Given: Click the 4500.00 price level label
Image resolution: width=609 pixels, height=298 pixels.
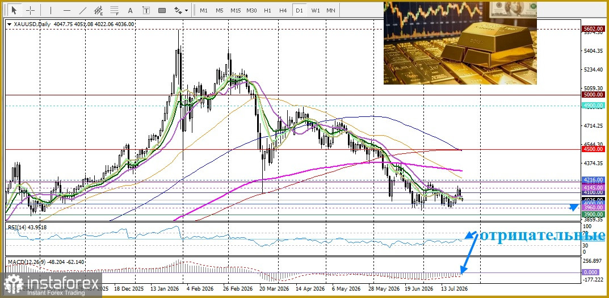Looking at the screenshot, I should (594, 149).
